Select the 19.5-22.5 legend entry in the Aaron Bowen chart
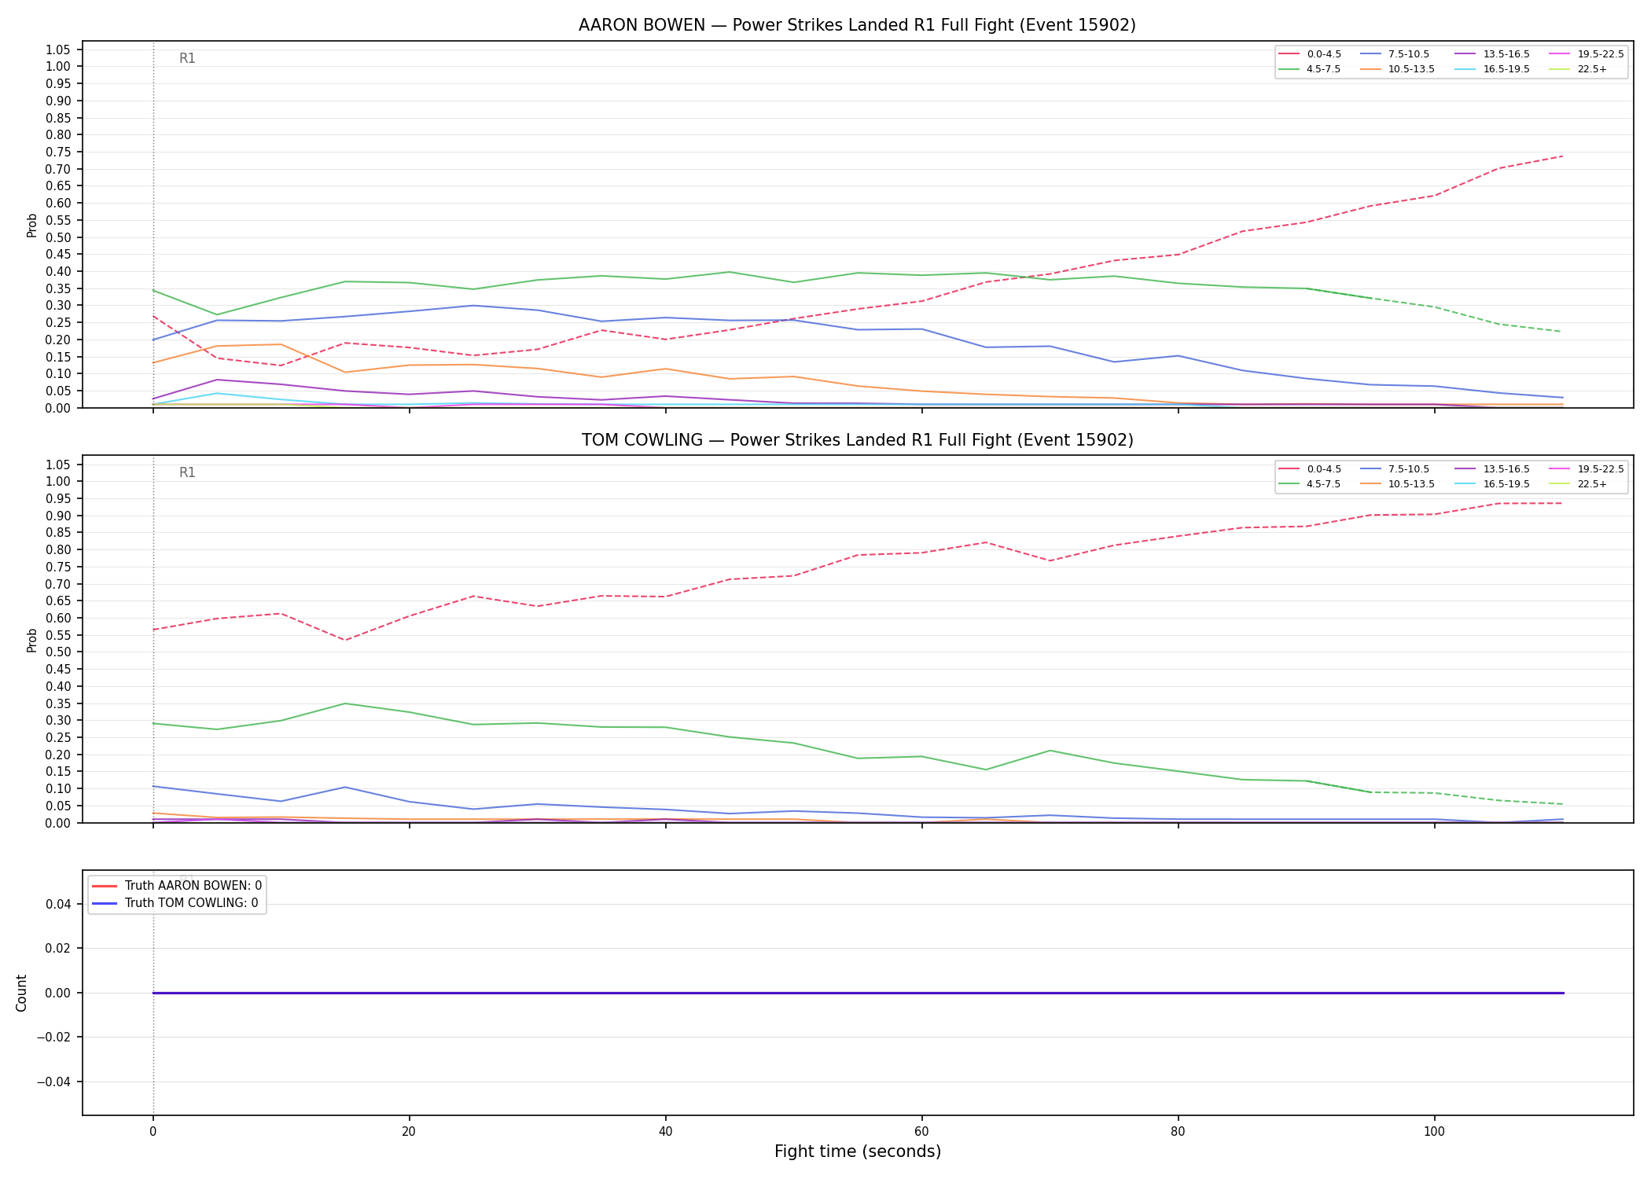This screenshot has height=1179, width=1651. (x=1587, y=54)
